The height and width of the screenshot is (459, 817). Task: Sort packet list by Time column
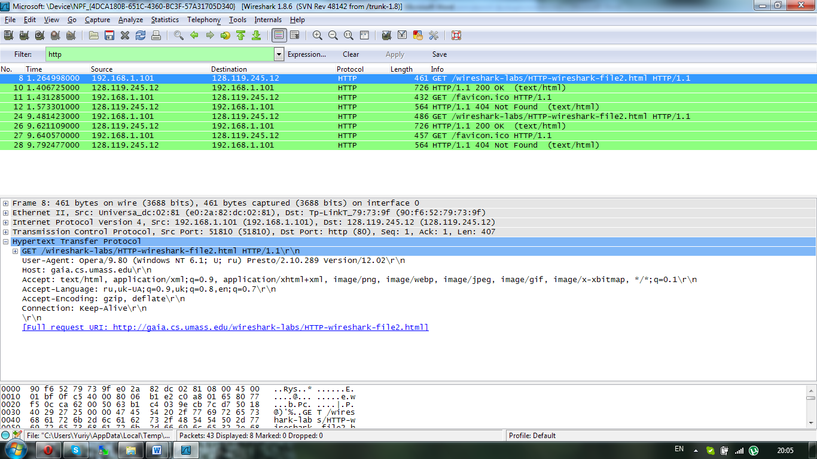click(34, 69)
